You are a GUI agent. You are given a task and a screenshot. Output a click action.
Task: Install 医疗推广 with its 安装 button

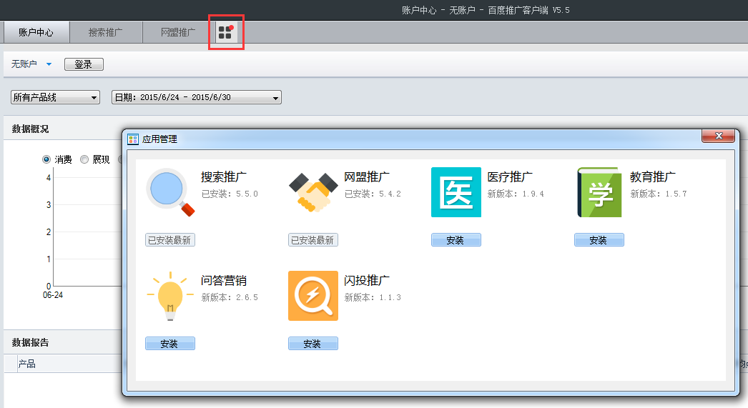click(456, 240)
